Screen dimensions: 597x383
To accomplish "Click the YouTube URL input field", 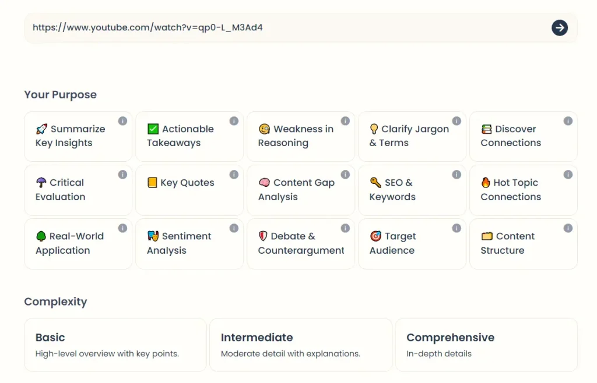I will tap(286, 27).
